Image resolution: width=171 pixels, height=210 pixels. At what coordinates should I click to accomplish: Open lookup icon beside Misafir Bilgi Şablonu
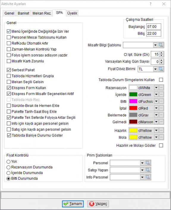click(161, 45)
